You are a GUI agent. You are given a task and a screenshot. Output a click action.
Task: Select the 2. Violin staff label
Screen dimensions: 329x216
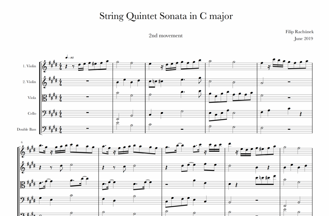click(x=29, y=82)
